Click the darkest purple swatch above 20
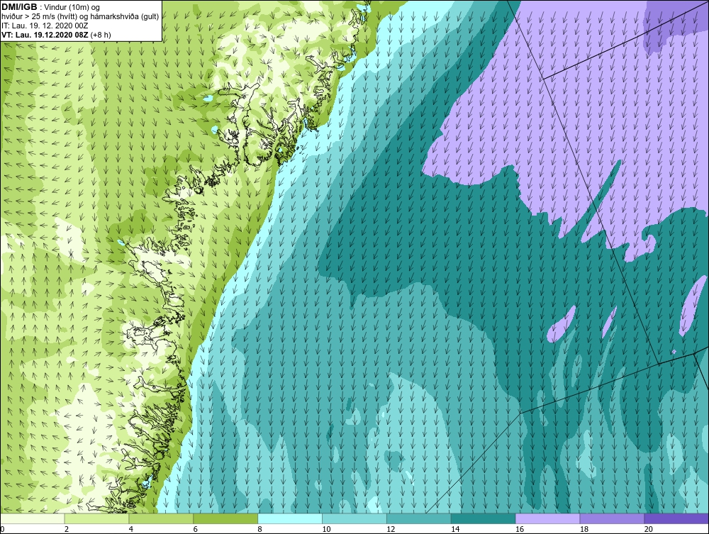Image resolution: width=709 pixels, height=534 pixels. click(676, 518)
